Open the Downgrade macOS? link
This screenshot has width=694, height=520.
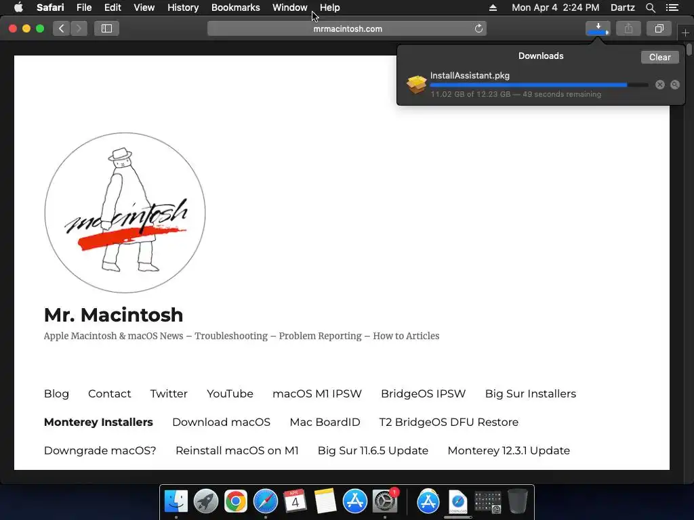coord(100,450)
